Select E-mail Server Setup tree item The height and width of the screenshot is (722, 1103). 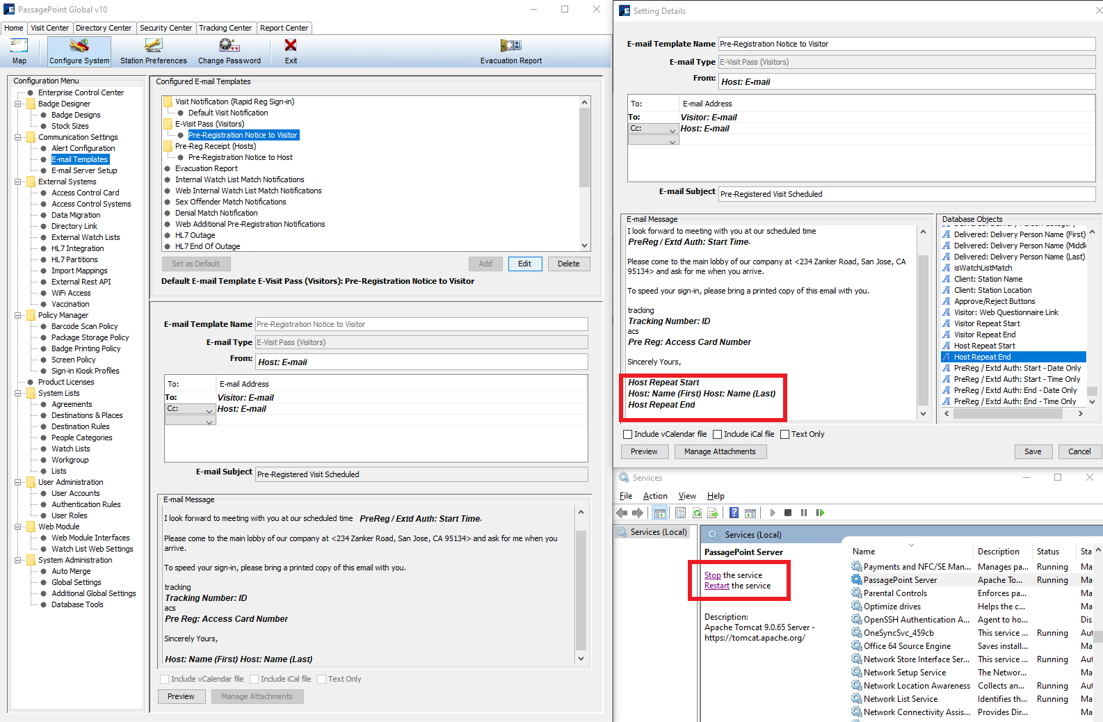[x=84, y=170]
